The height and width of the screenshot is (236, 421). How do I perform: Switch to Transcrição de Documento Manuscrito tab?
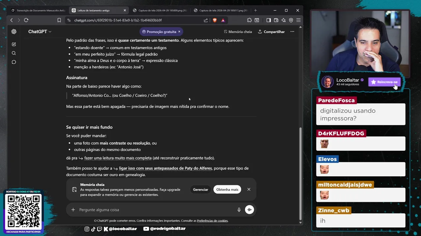(x=38, y=10)
